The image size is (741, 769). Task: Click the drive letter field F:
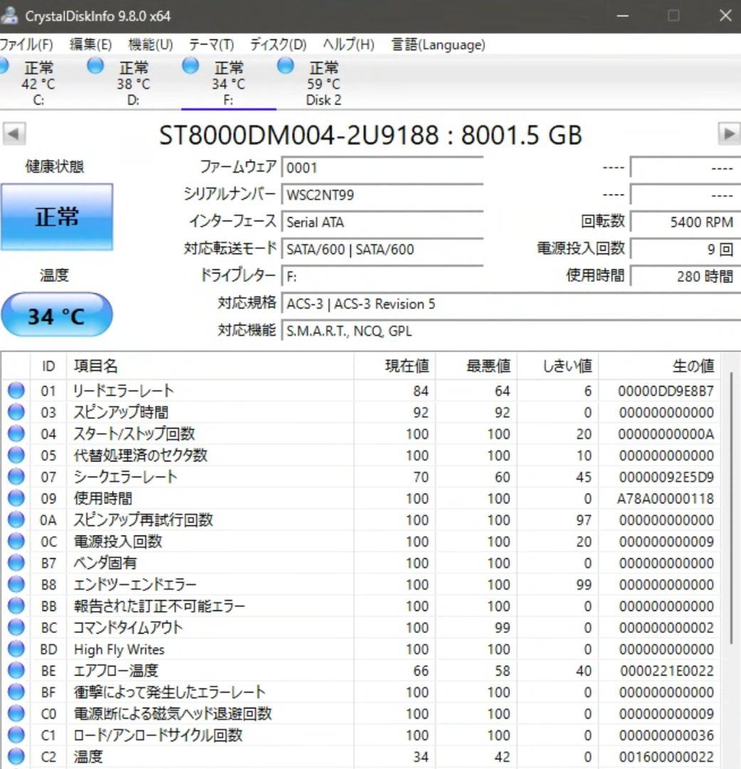pyautogui.click(x=382, y=276)
